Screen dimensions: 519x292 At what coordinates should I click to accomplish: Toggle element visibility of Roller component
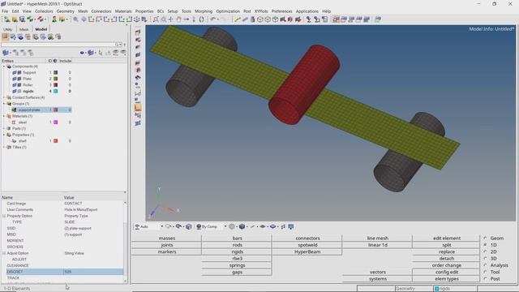coord(19,85)
